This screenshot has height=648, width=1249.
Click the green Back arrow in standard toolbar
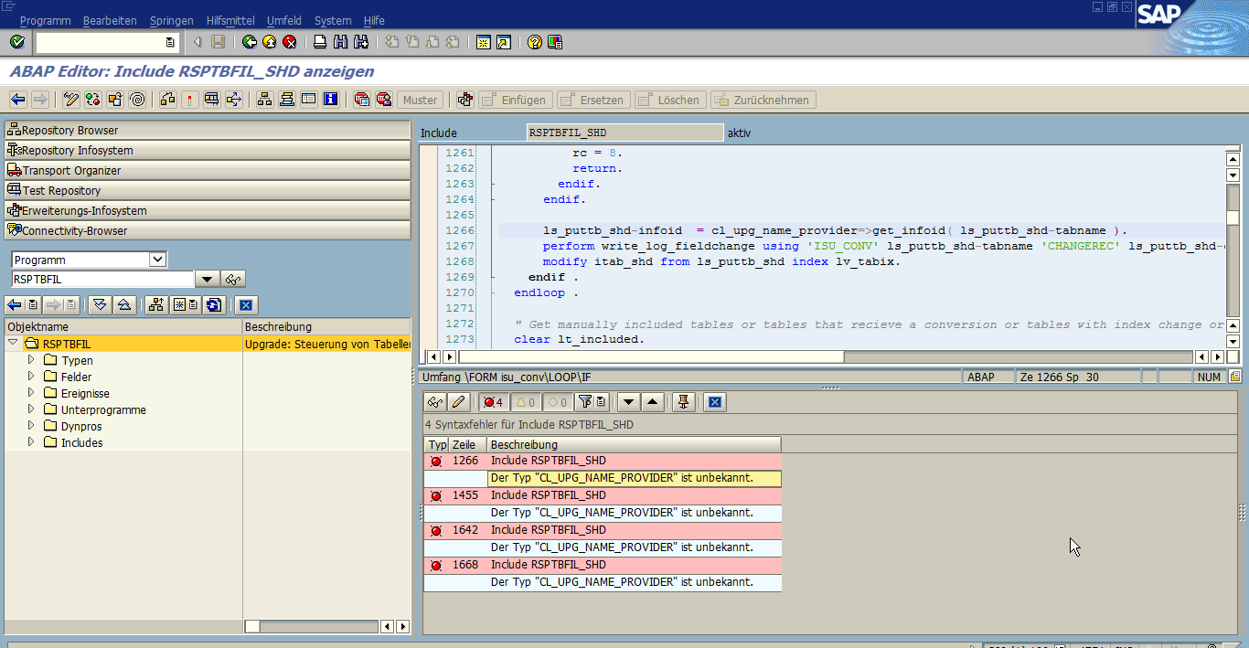click(x=250, y=42)
